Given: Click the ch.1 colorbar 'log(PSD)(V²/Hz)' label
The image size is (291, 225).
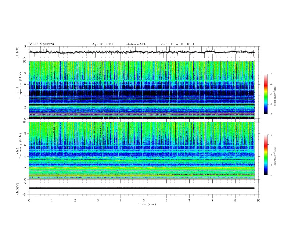Looking at the screenshot, I should pyautogui.click(x=275, y=96).
